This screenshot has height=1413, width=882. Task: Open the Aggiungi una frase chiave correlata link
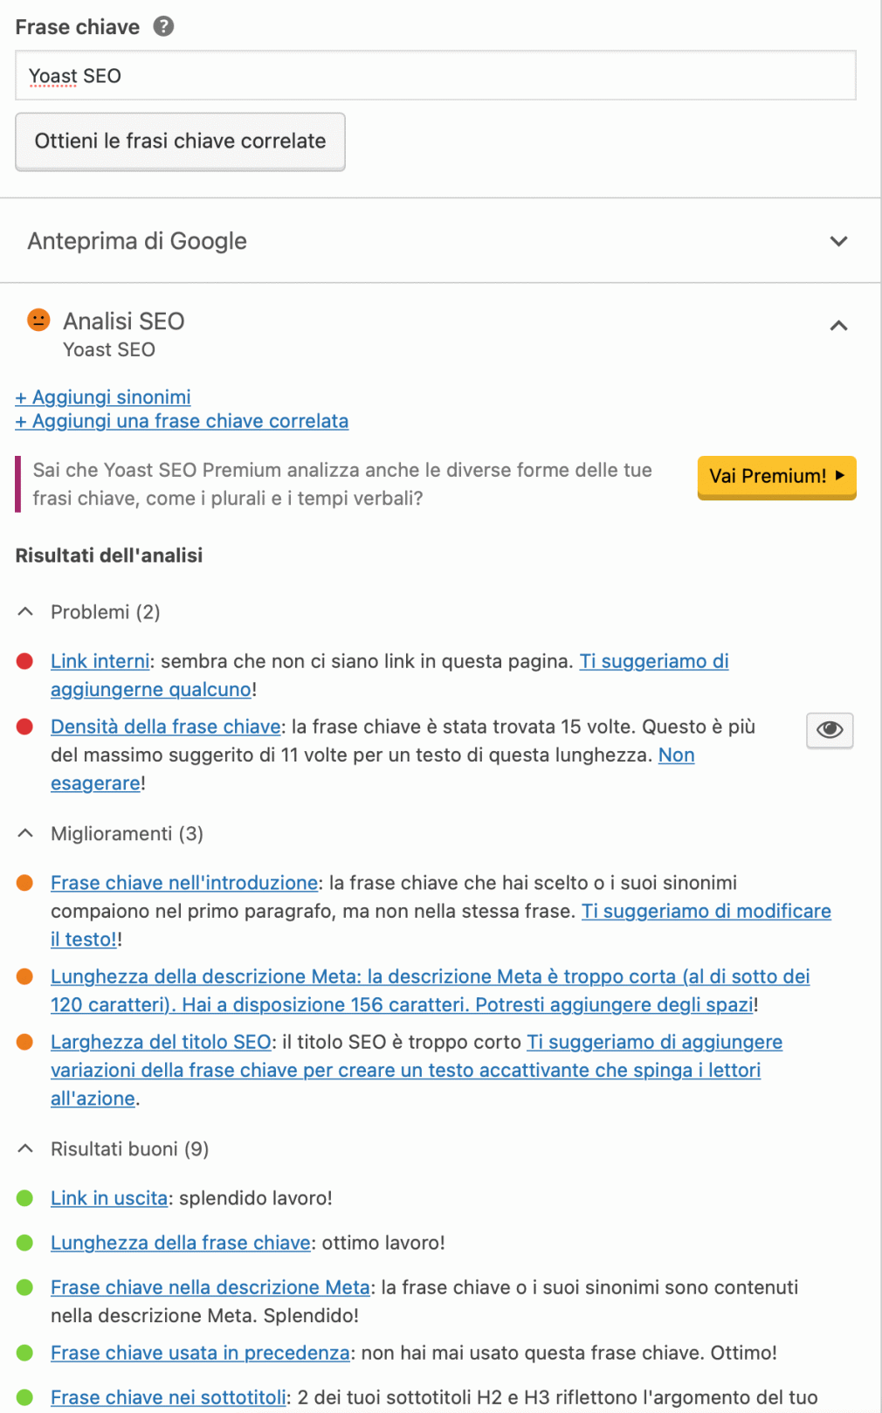tap(182, 421)
